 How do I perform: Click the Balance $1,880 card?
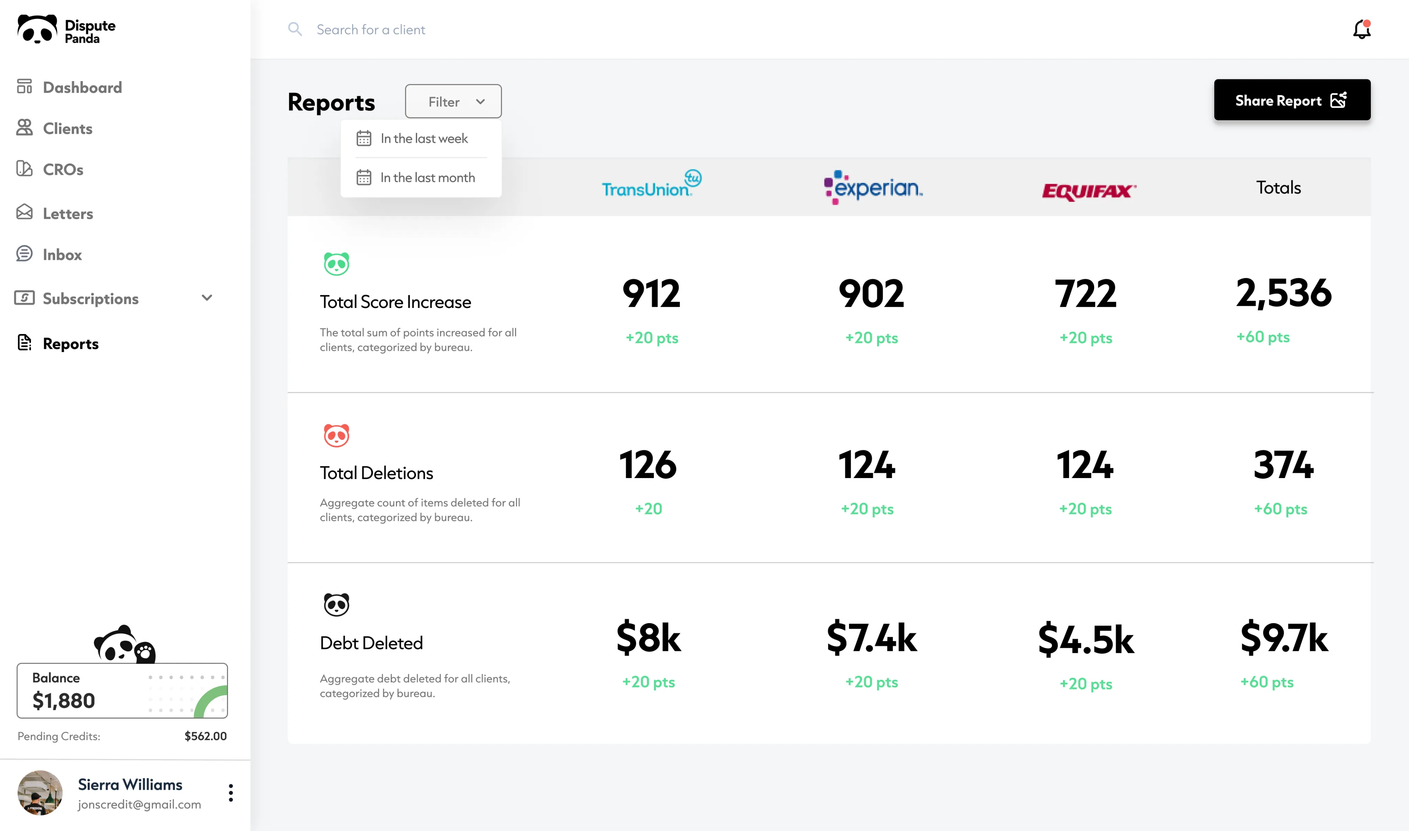tap(122, 690)
